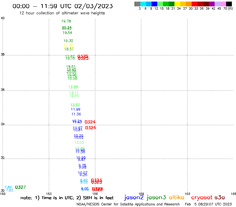The width and height of the screenshot is (236, 207).
Task: Click the light green value 13.11
Action: click(x=74, y=93)
